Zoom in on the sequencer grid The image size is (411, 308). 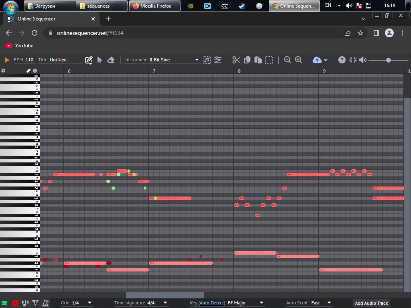299,60
